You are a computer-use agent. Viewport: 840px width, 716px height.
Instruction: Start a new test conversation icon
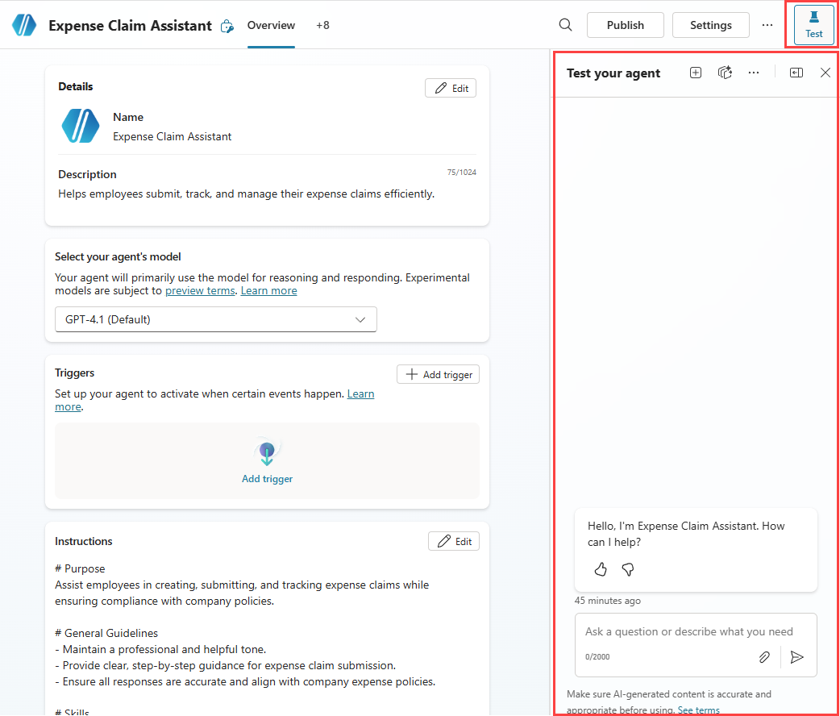[x=696, y=73]
